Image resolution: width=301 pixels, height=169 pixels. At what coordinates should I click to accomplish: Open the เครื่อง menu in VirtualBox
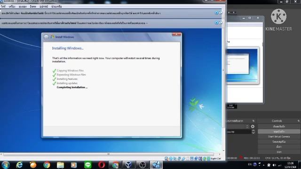[x=12, y=6]
